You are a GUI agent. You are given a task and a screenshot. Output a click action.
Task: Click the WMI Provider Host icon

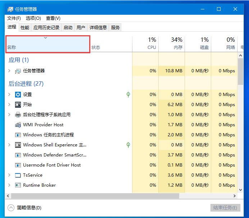click(x=18, y=125)
